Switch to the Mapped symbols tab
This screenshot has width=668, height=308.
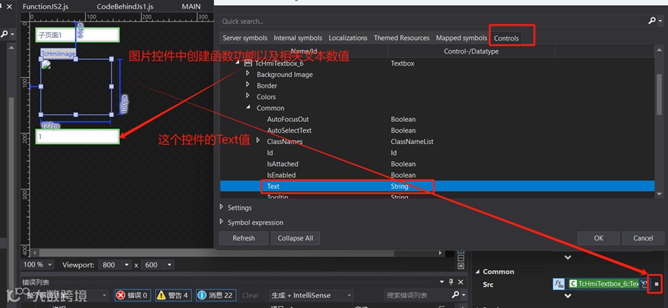pos(461,38)
